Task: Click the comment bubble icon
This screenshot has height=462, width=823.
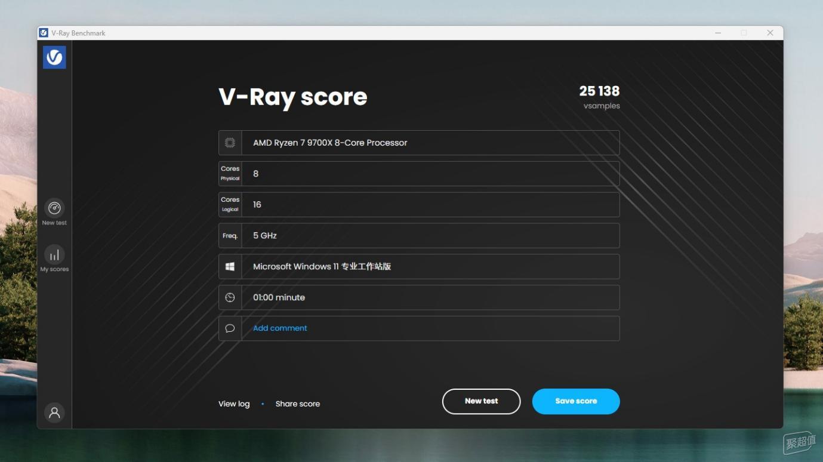Action: coord(230,328)
